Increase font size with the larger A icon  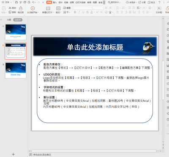pyautogui.click(x=106, y=8)
